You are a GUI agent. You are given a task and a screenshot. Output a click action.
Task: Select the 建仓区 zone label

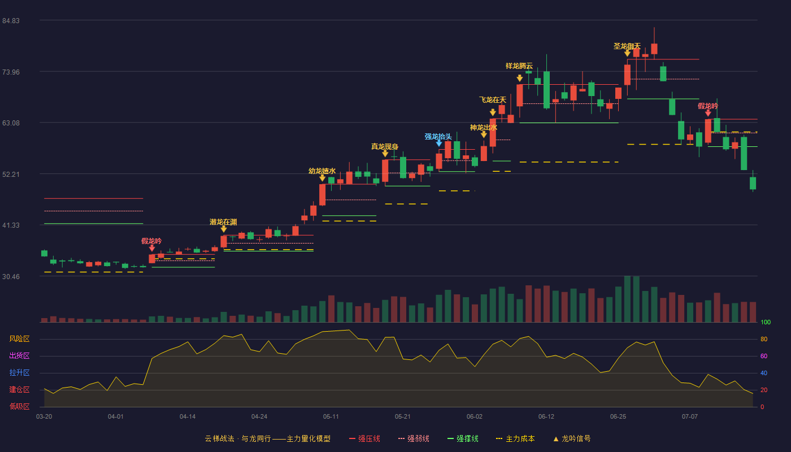tap(20, 390)
